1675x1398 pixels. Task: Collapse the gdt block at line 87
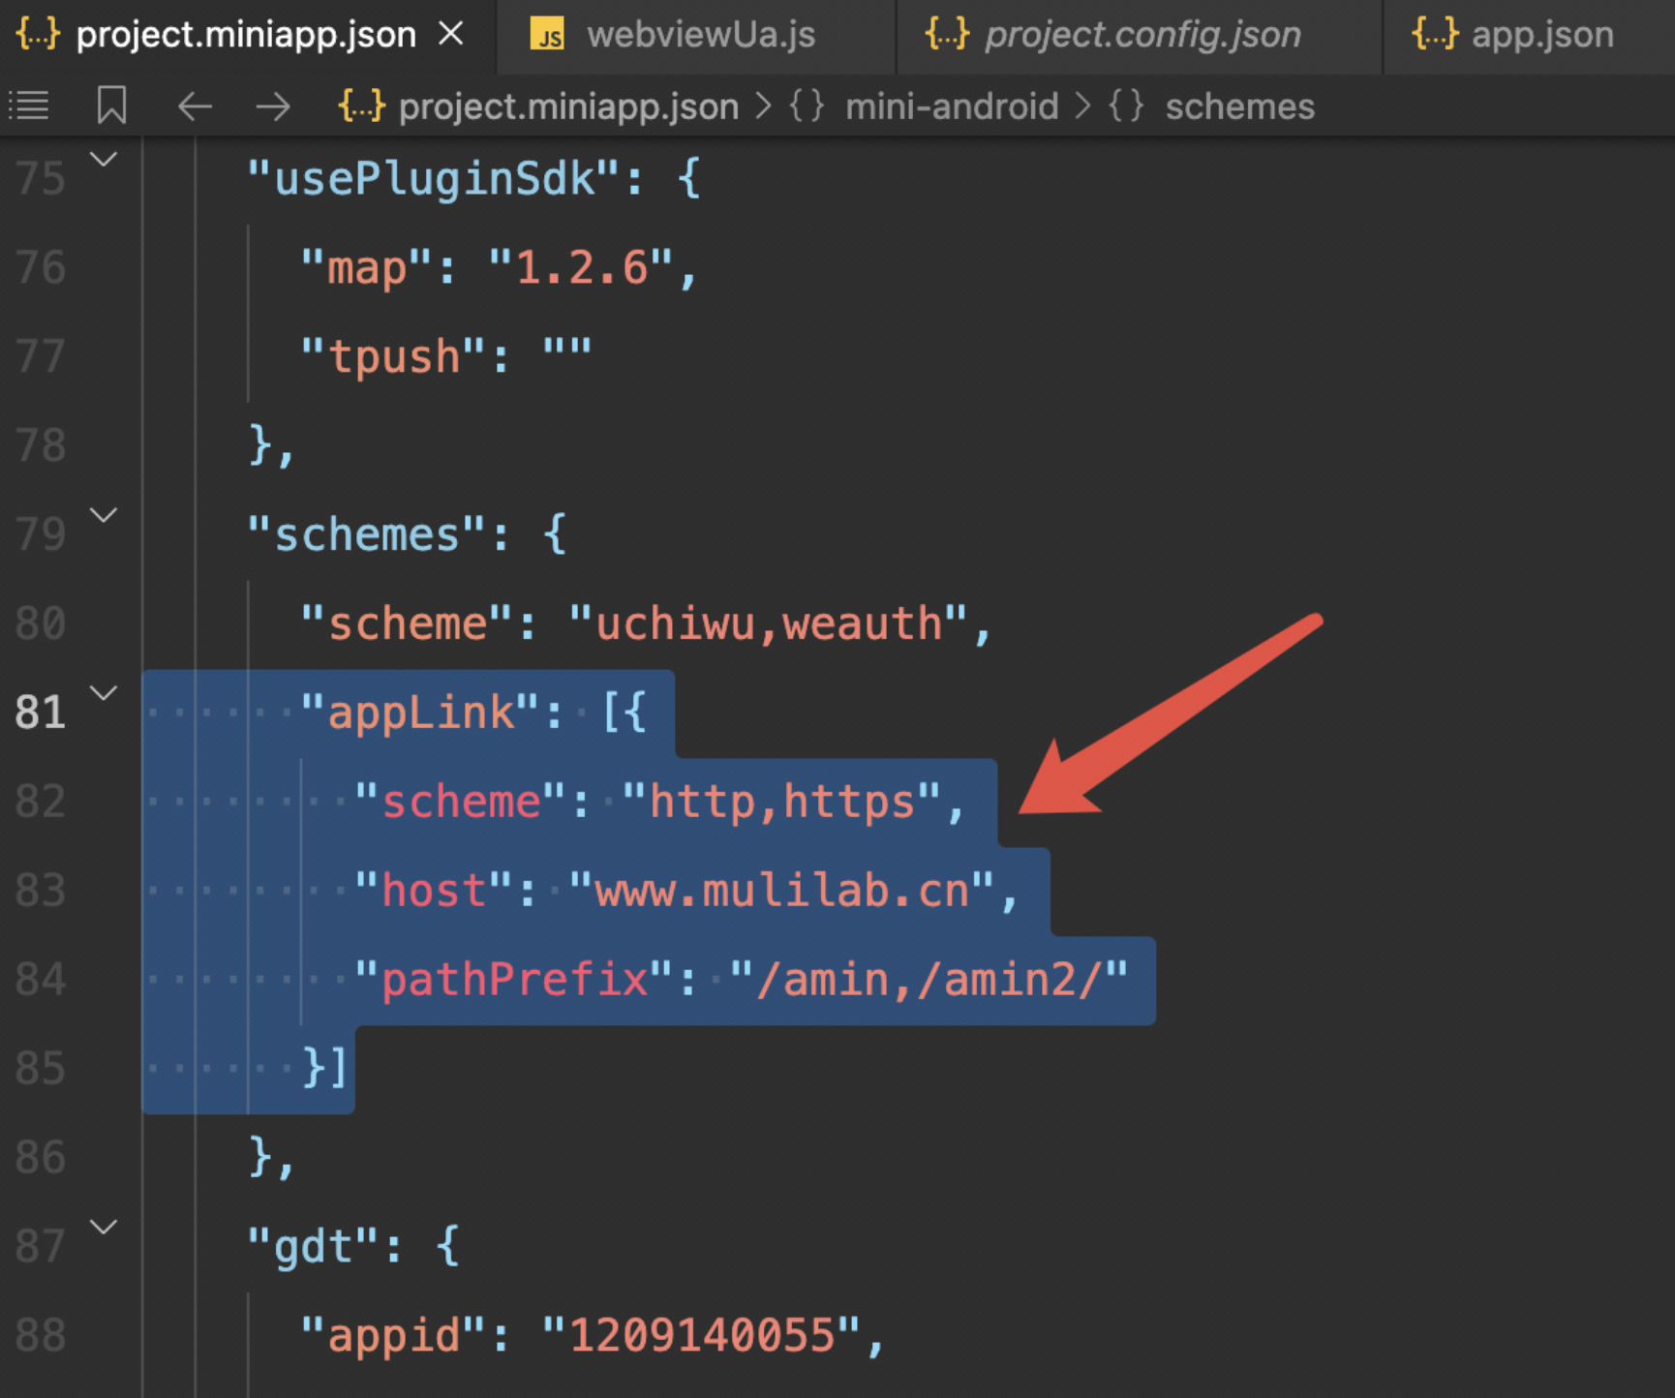pyautogui.click(x=104, y=1228)
